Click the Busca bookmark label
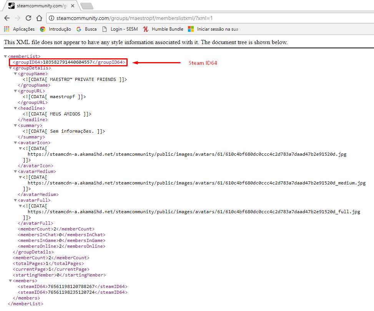Image resolution: width=374 pixels, height=311 pixels. (91, 29)
